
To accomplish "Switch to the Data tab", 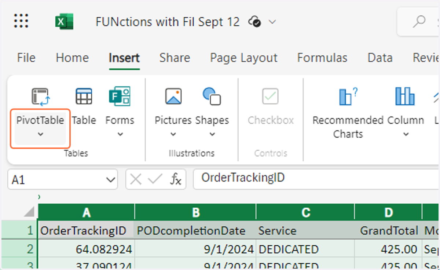I will click(x=380, y=58).
